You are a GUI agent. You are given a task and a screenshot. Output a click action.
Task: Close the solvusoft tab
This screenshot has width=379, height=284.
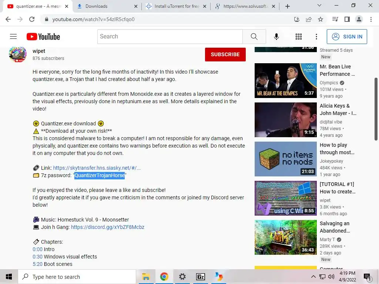[x=274, y=6]
